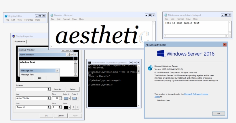The width and height of the screenshot is (236, 123).
Task: Open Favorites menu in Registry Editor
Action: [28, 20]
